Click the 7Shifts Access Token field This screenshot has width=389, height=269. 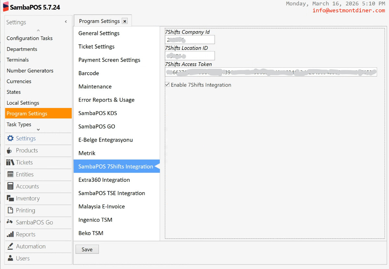(271, 72)
